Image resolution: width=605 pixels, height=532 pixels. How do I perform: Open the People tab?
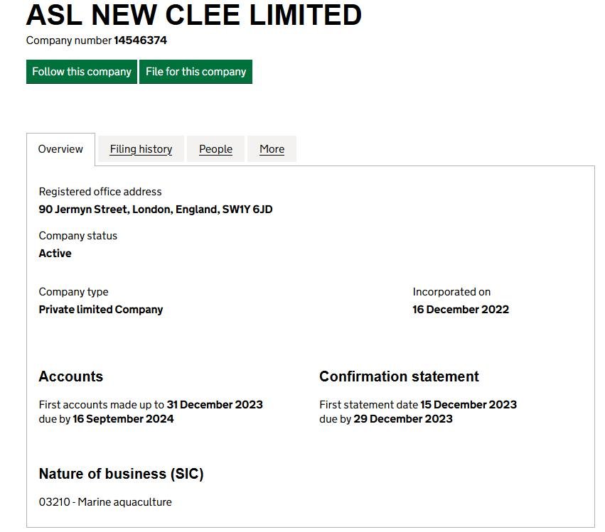click(215, 149)
